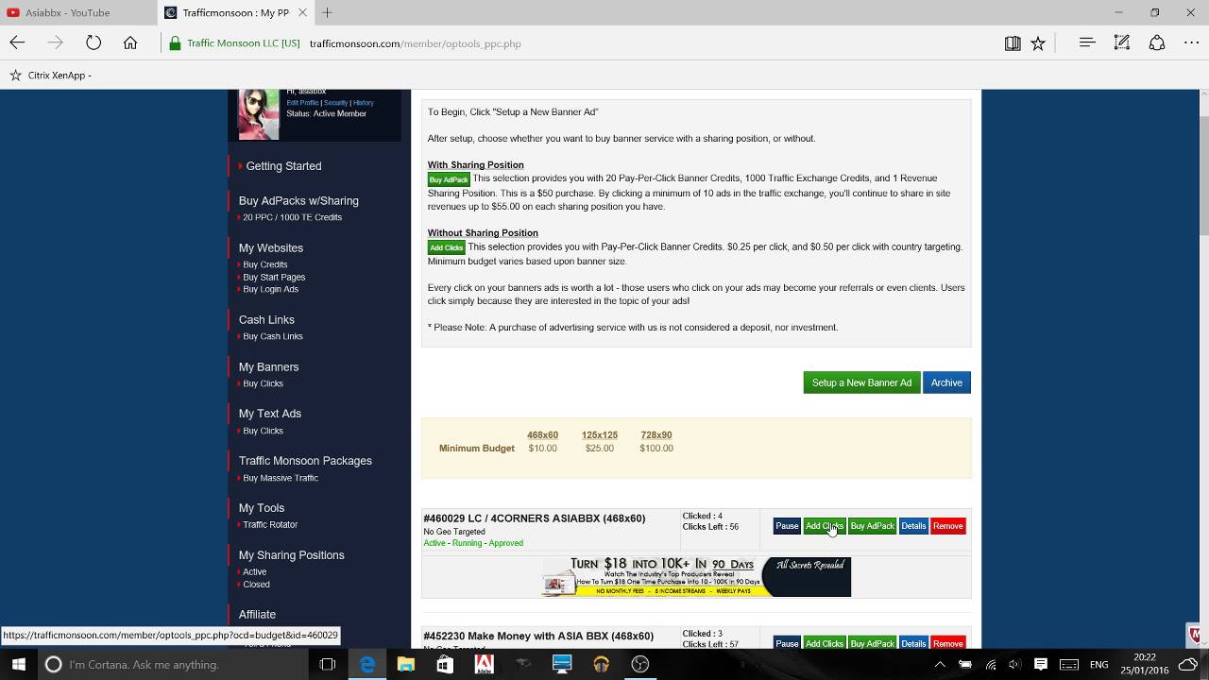Open browser home page icon

coord(130,42)
